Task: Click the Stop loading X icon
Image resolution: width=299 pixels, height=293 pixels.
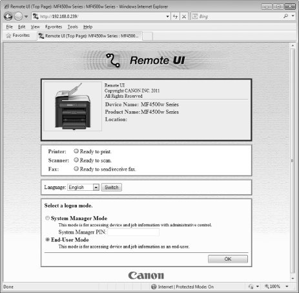Action: tap(184, 16)
